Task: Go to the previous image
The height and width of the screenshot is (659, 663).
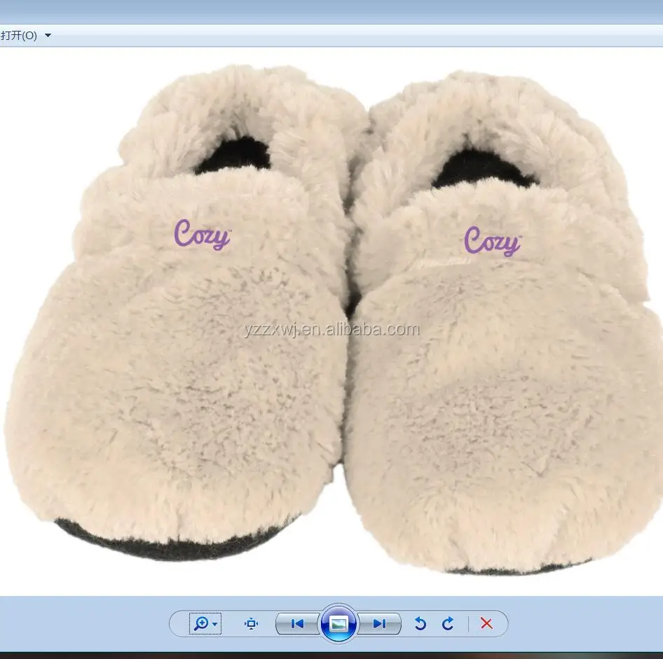Action: 297,623
